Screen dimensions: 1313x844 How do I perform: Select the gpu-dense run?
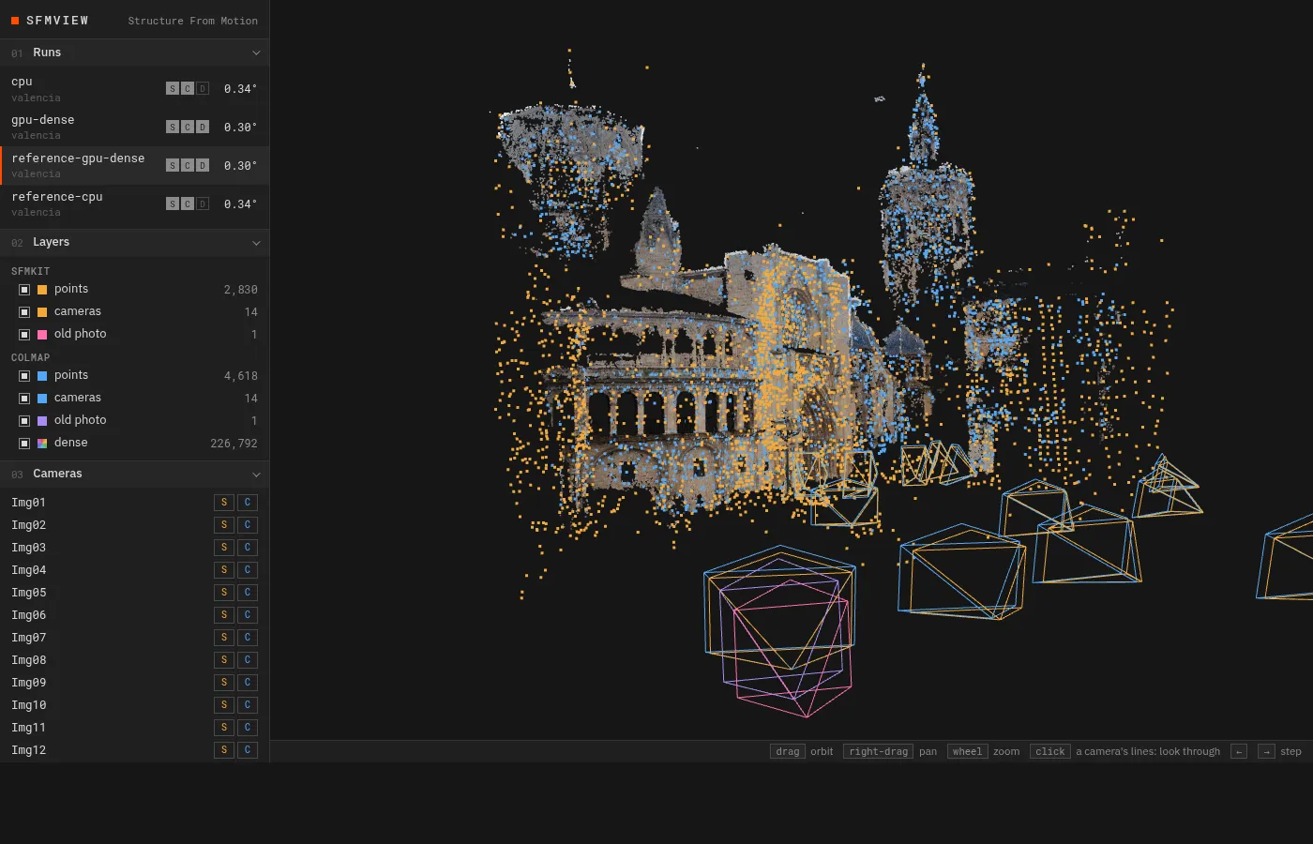coord(134,128)
